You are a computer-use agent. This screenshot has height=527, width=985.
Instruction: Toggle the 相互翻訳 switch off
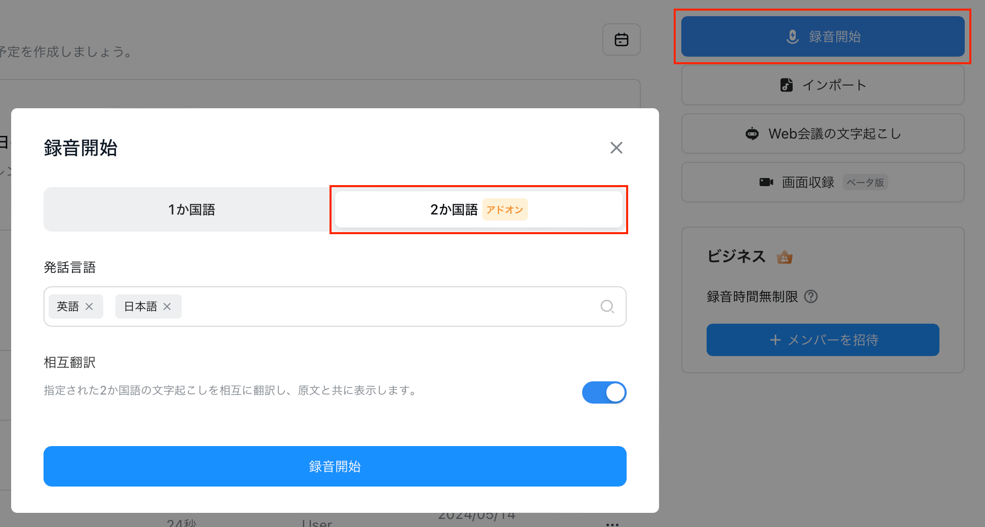click(604, 392)
